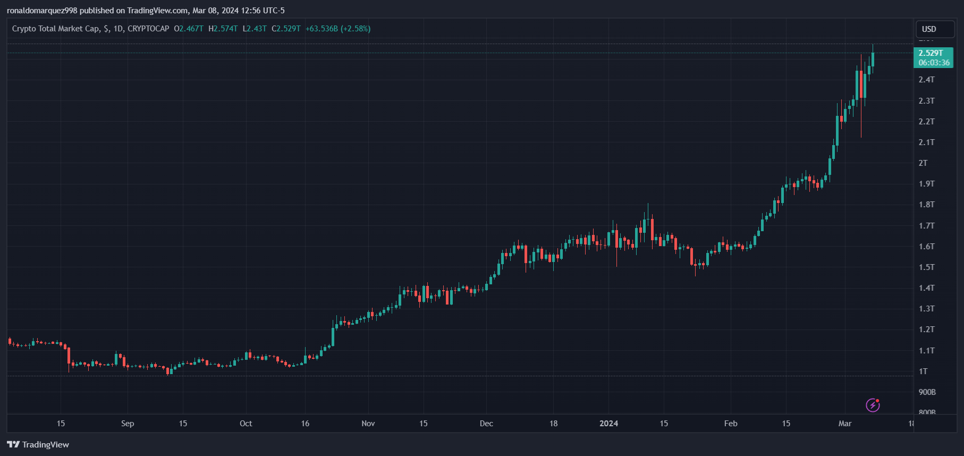Image resolution: width=964 pixels, height=456 pixels.
Task: Click the CRYPTOCAP source label
Action: 148,29
